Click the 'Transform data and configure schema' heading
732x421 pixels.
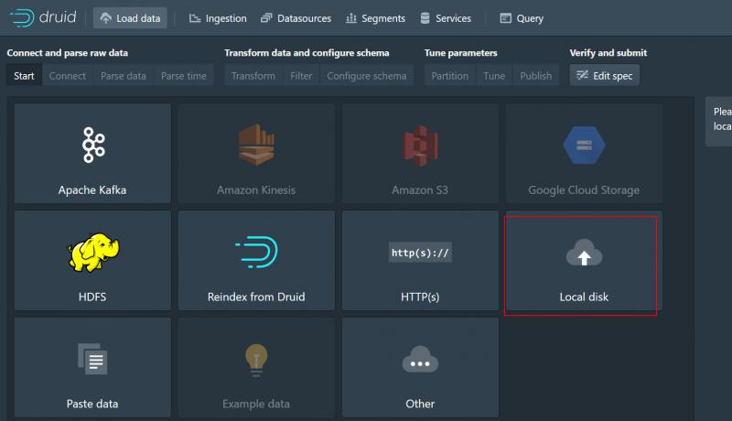click(x=307, y=53)
